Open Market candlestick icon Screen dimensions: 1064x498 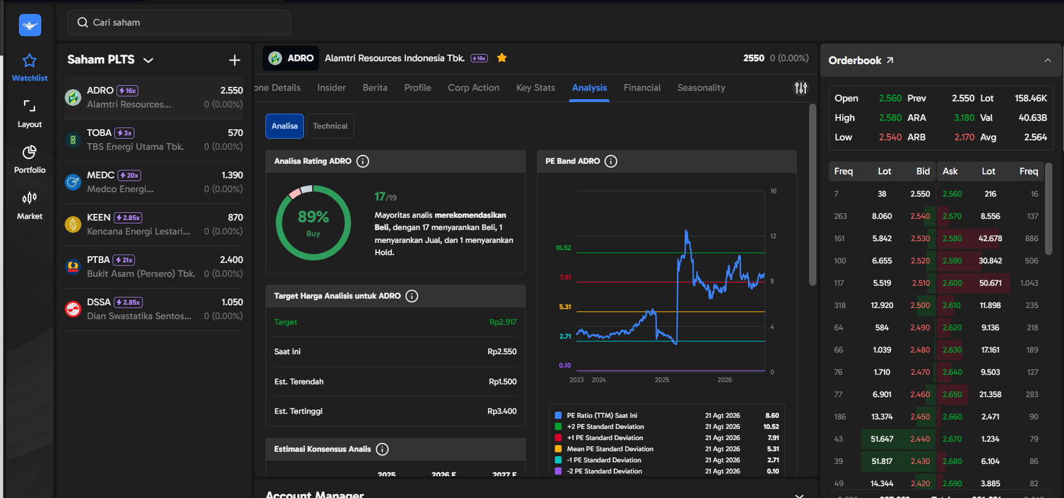click(x=30, y=198)
